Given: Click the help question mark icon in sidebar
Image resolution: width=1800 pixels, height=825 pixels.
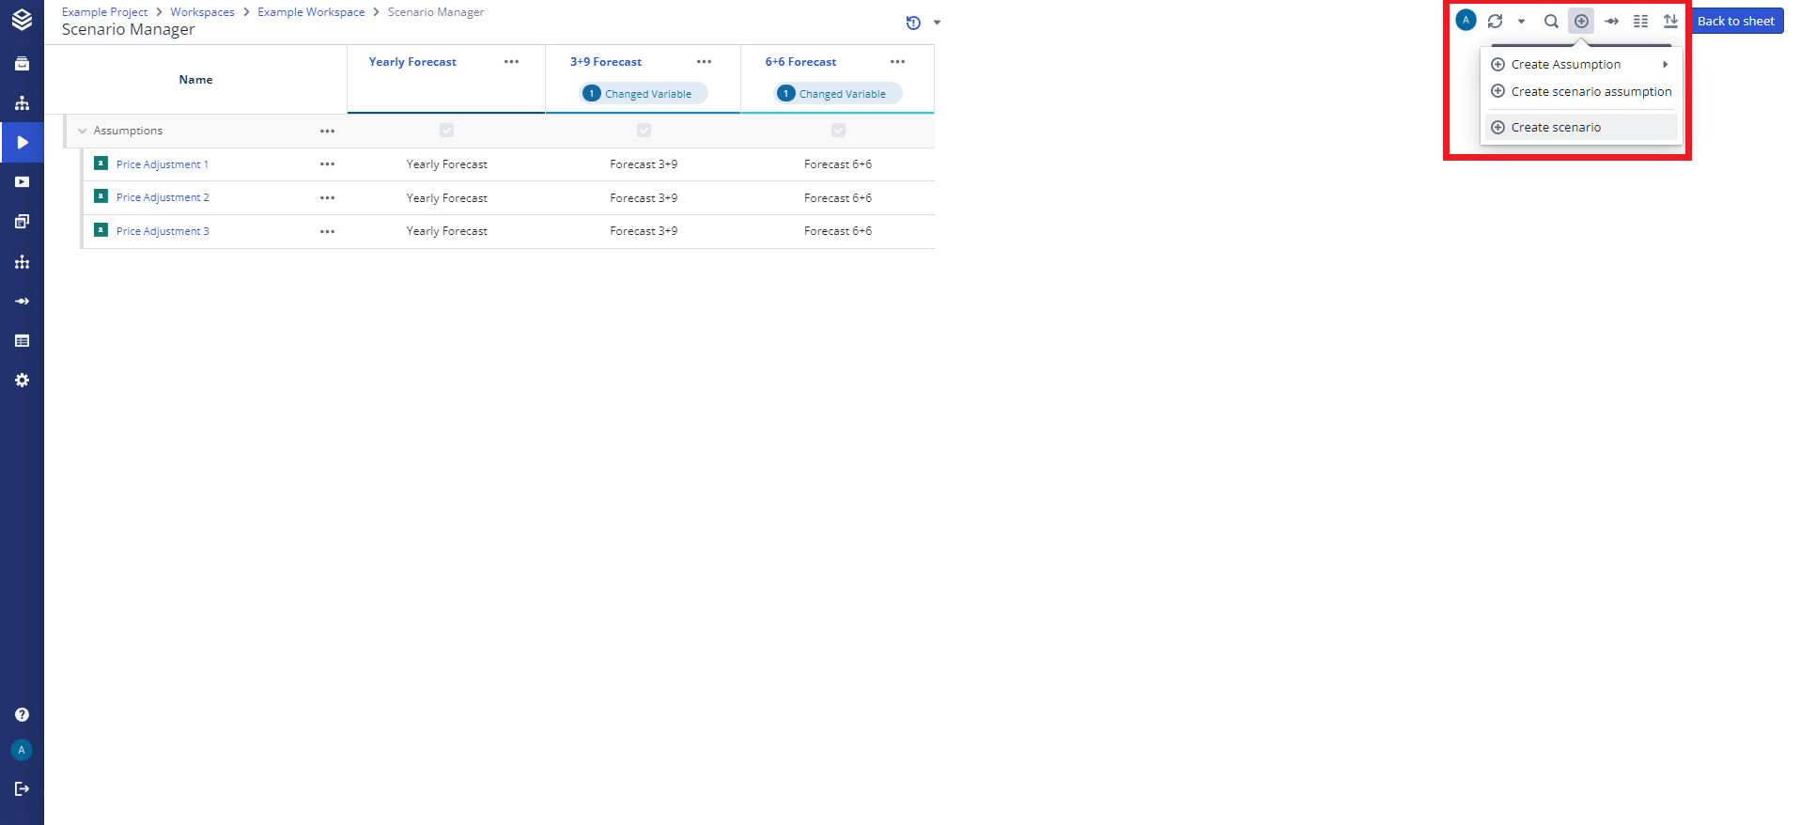Looking at the screenshot, I should click(23, 715).
